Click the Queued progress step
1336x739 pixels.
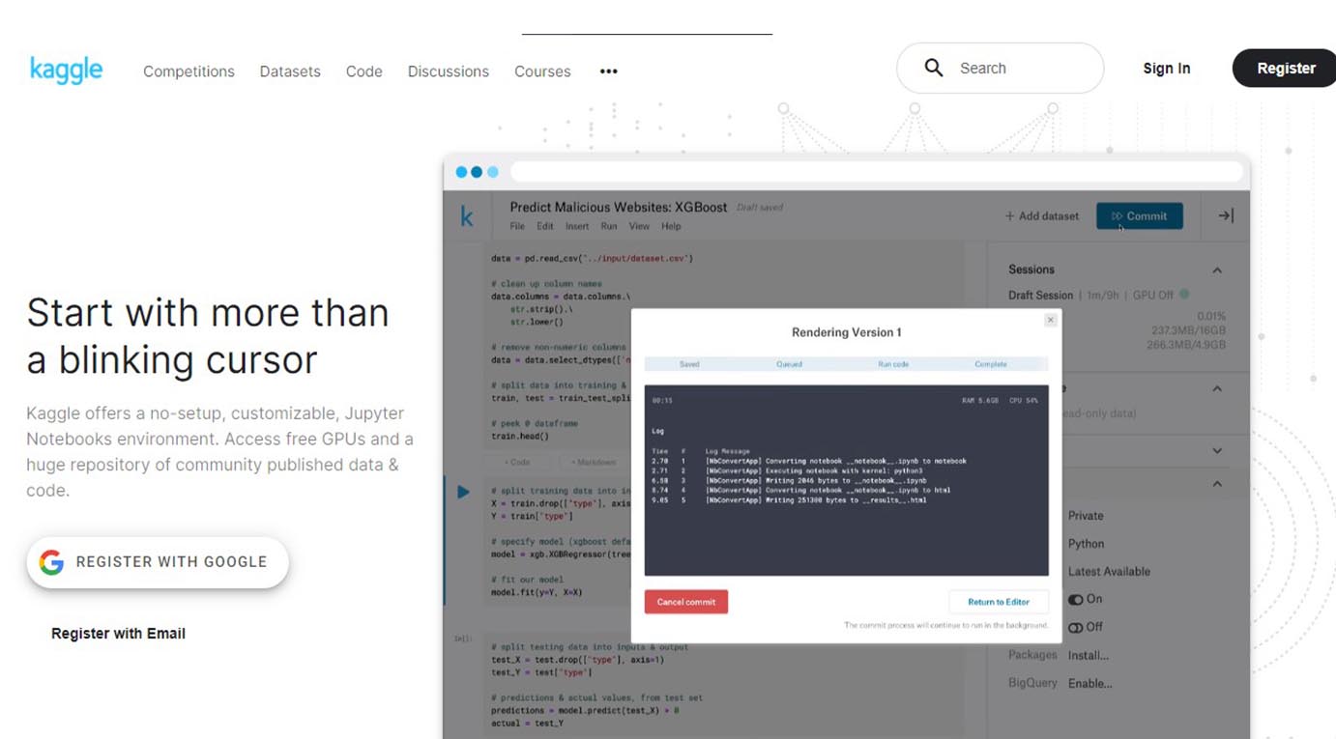pyautogui.click(x=789, y=364)
